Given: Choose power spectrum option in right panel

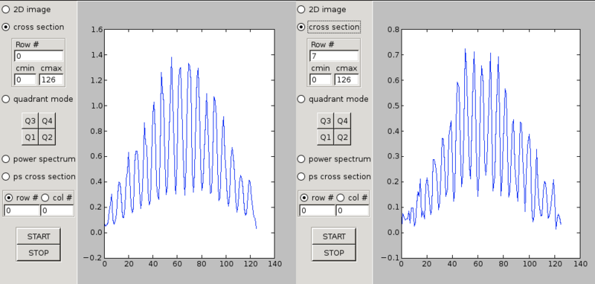Looking at the screenshot, I should click(301, 159).
